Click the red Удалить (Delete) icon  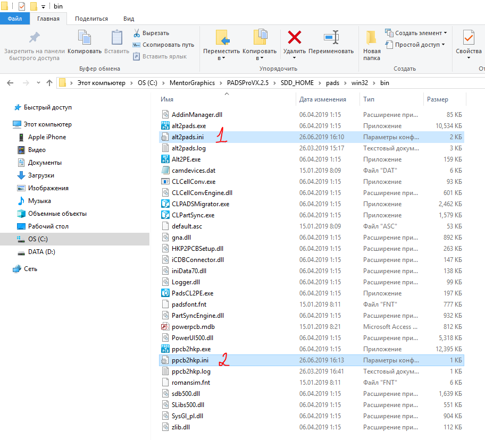click(x=295, y=37)
